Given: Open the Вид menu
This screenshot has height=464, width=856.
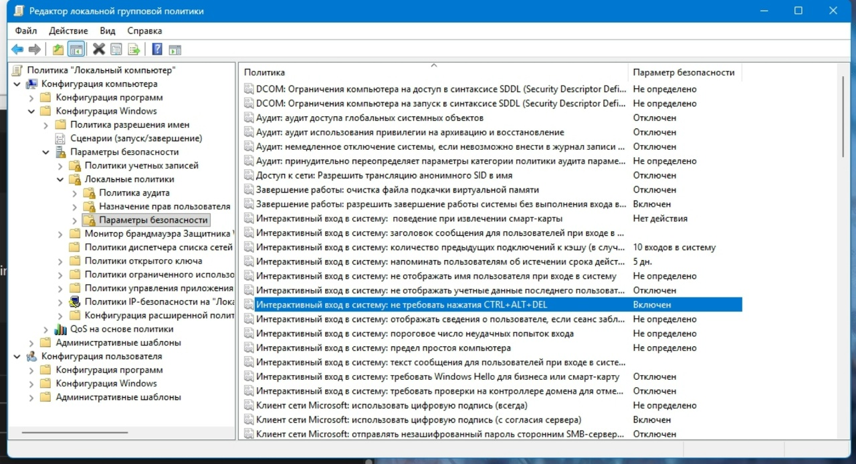Looking at the screenshot, I should coord(108,31).
